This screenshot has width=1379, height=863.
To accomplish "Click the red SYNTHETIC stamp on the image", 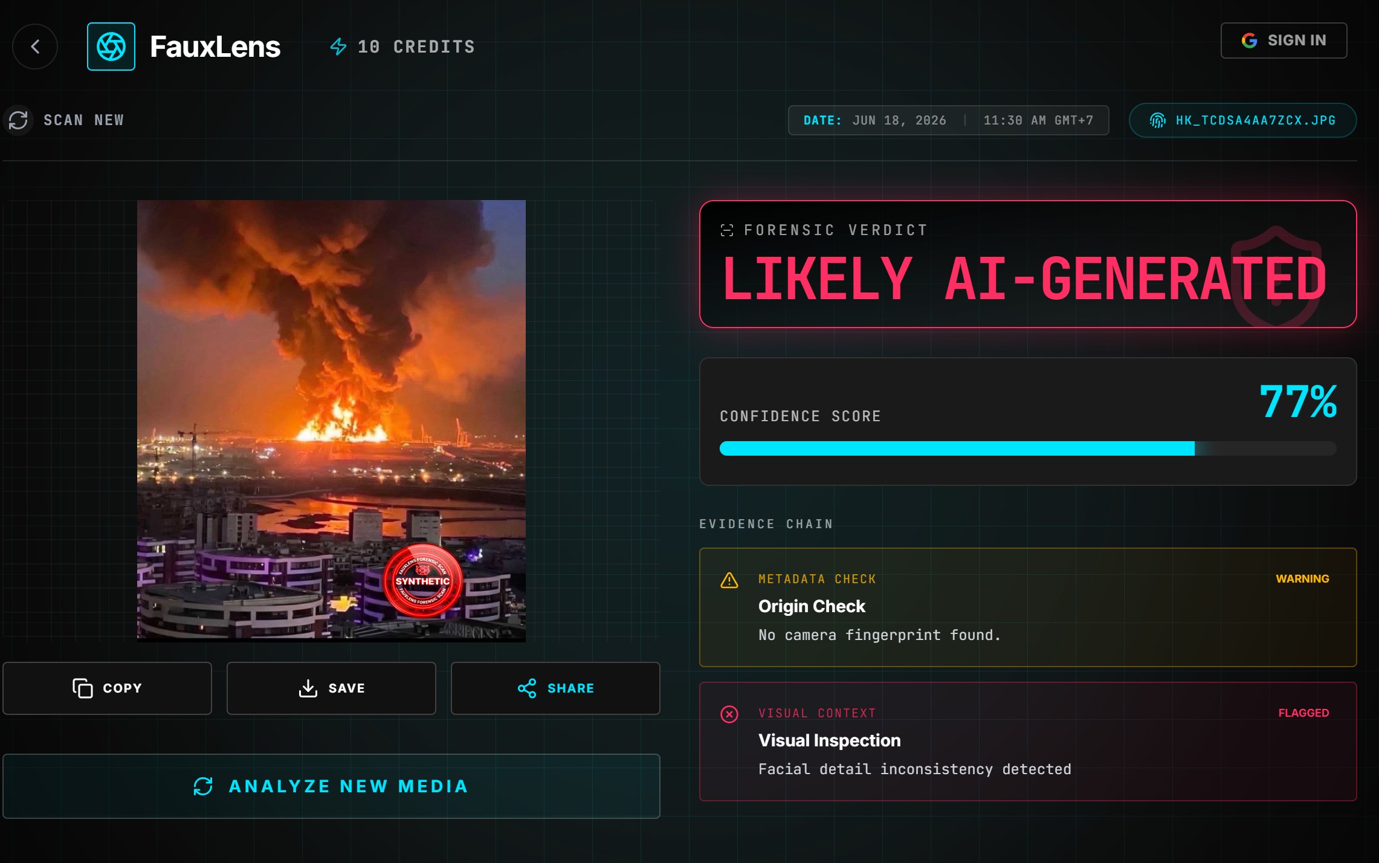I will pyautogui.click(x=422, y=581).
